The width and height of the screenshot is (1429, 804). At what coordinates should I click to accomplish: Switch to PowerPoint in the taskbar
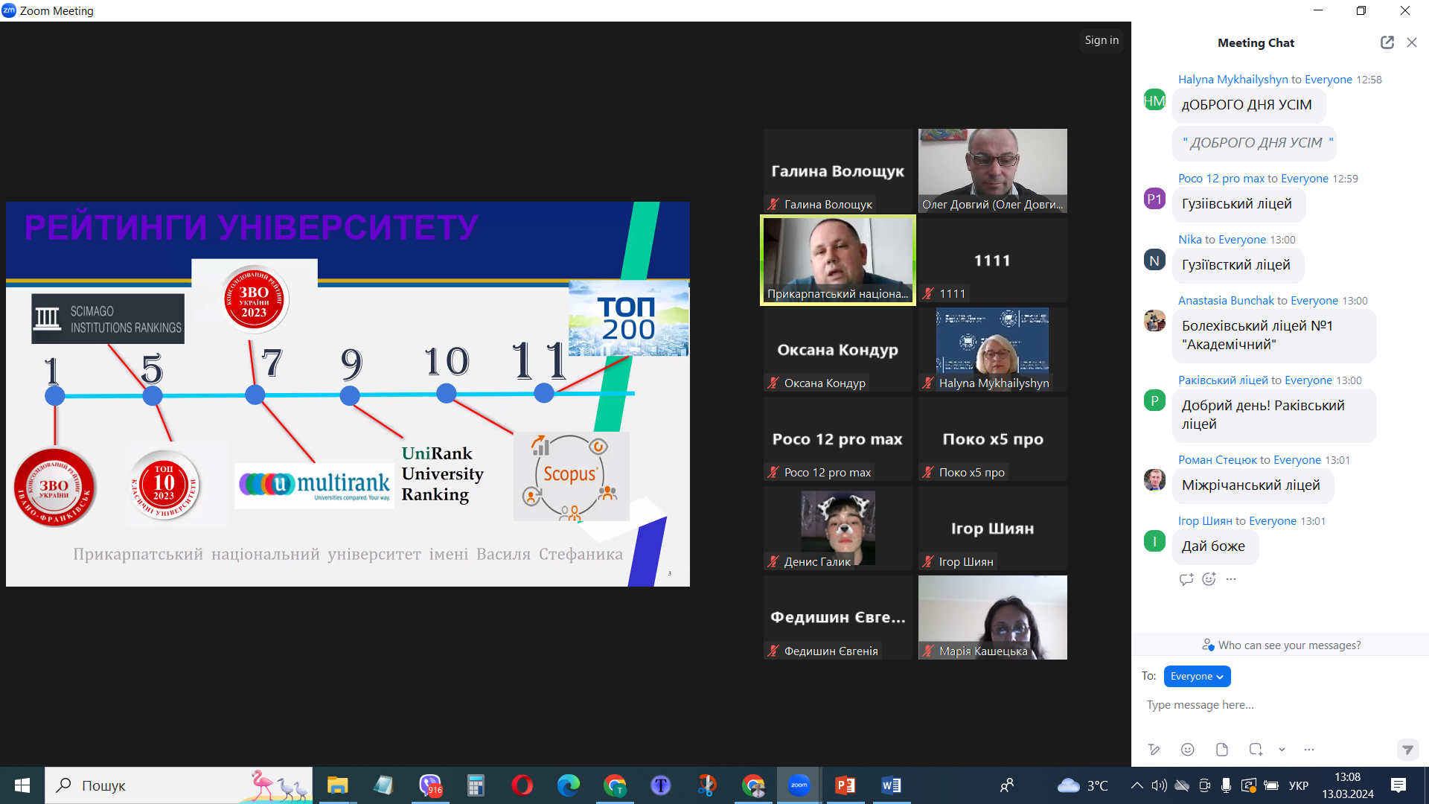pyautogui.click(x=845, y=785)
